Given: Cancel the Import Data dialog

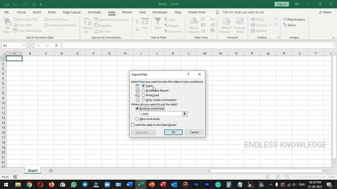Looking at the screenshot, I should click(194, 132).
